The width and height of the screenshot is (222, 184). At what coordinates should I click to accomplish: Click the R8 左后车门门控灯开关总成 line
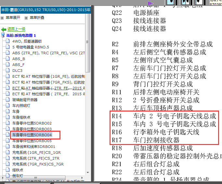pyautogui.click(x=159, y=76)
